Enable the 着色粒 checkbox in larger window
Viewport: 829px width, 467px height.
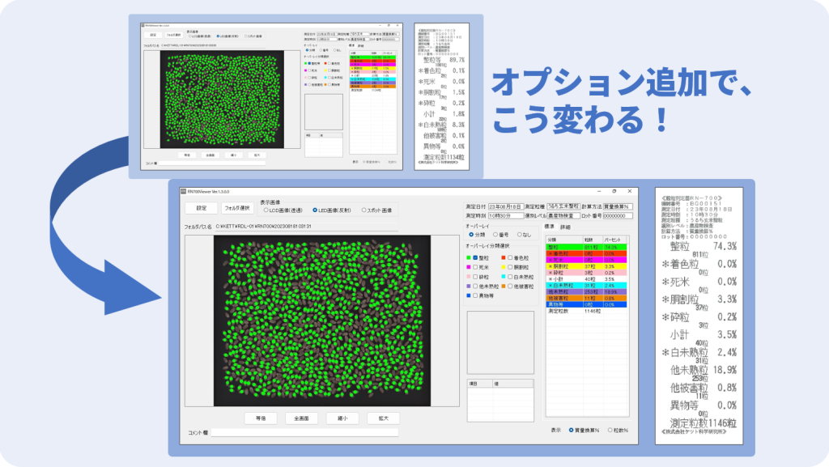[x=510, y=257]
